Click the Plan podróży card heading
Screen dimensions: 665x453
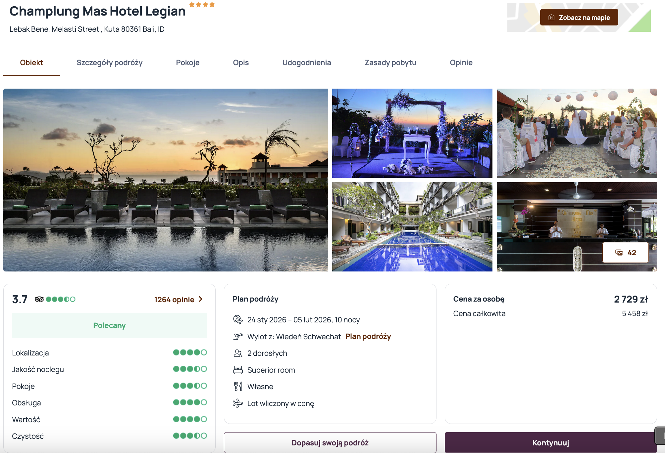coord(255,299)
